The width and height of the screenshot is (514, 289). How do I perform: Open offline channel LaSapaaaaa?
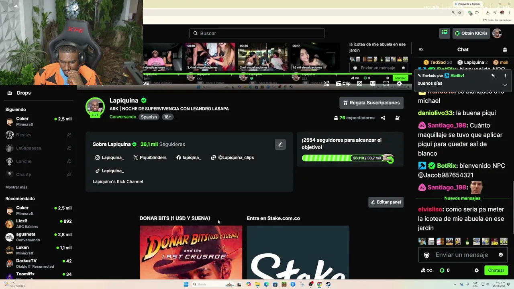point(39,148)
